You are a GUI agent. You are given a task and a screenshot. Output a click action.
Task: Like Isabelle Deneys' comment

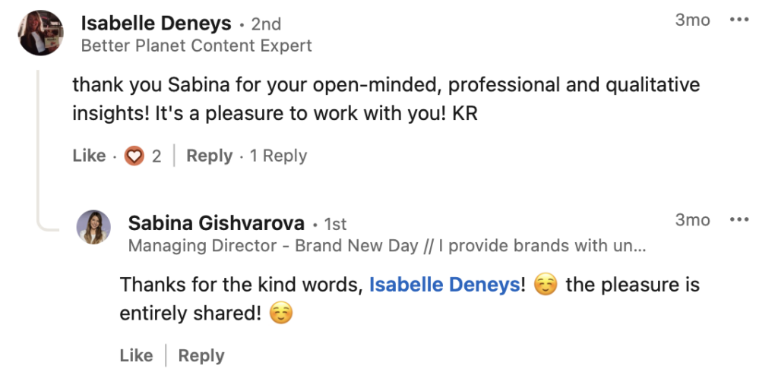(90, 156)
